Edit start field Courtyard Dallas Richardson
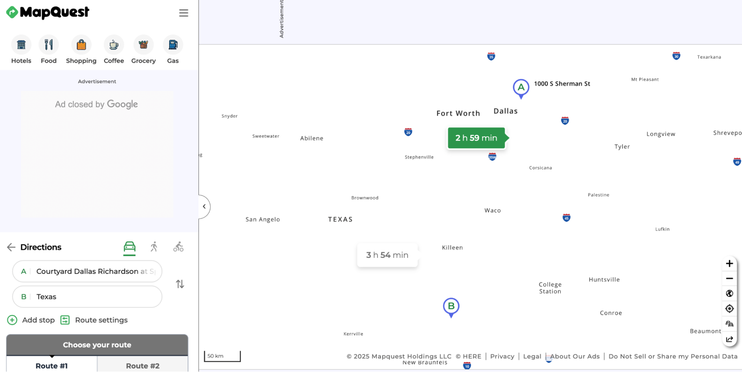This screenshot has width=742, height=372. (x=87, y=271)
